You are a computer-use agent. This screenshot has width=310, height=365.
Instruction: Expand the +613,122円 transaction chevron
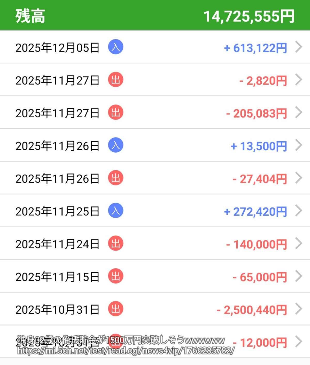[299, 47]
